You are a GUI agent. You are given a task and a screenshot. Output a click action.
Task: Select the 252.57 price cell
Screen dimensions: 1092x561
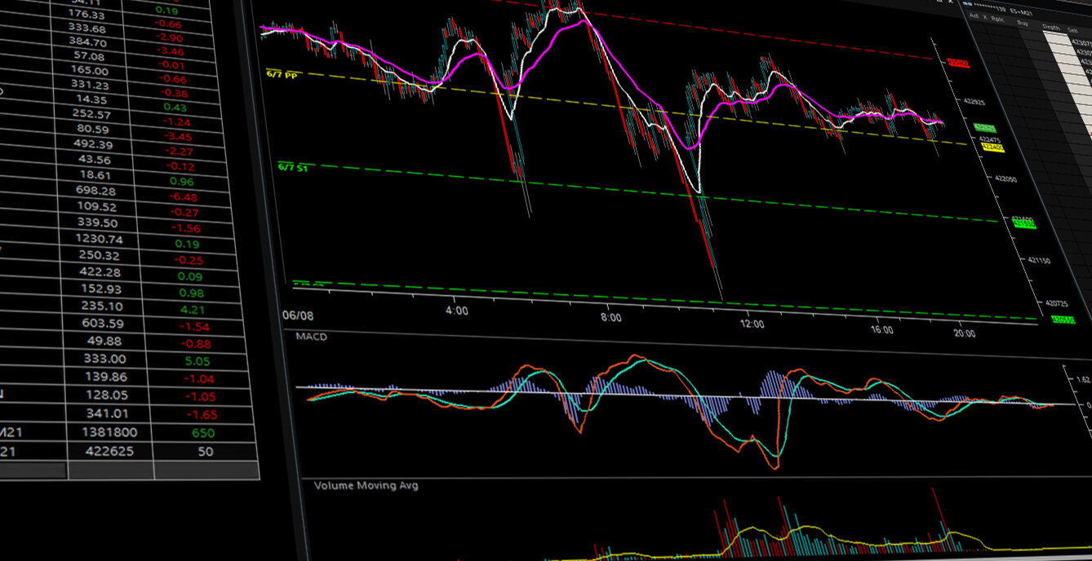92,114
